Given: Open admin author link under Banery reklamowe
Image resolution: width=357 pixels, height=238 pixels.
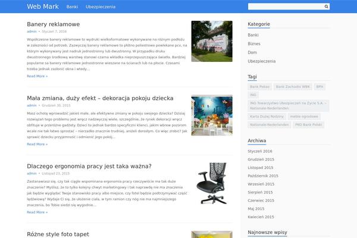Looking at the screenshot, I should (x=32, y=32).
